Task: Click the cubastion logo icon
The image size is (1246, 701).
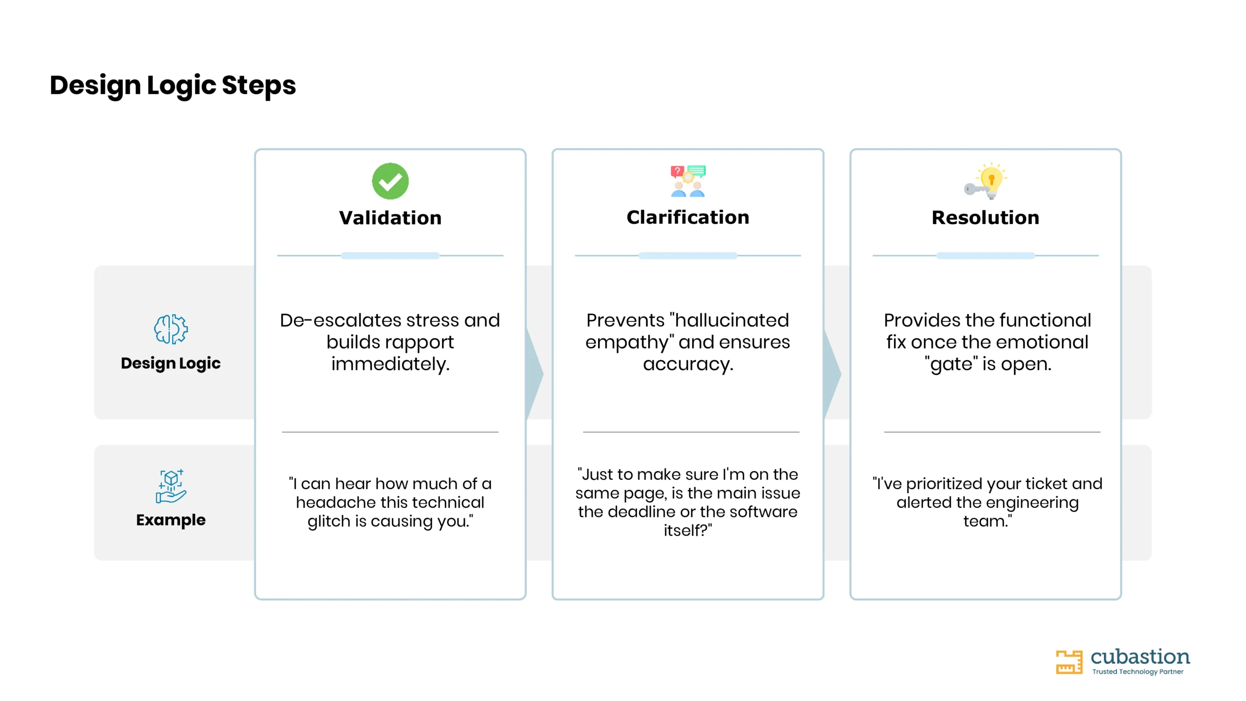Action: tap(1069, 662)
